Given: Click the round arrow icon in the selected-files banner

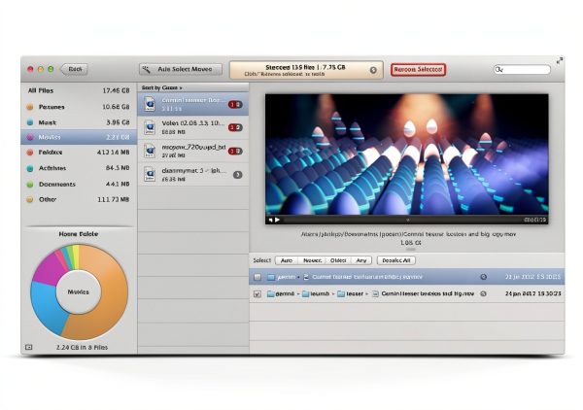Looking at the screenshot, I should pos(373,70).
